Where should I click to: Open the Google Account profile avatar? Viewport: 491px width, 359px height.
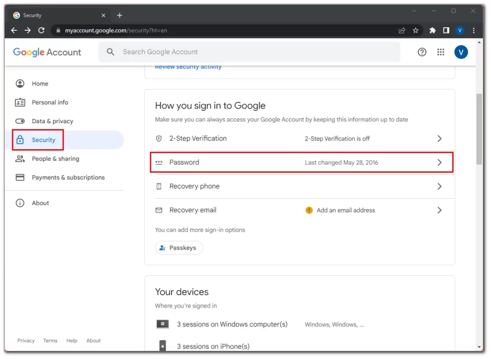pyautogui.click(x=461, y=52)
